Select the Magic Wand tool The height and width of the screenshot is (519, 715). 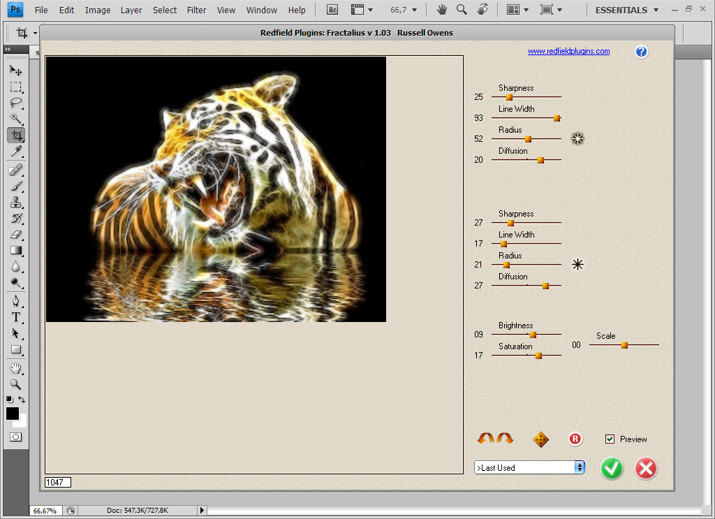click(x=16, y=119)
